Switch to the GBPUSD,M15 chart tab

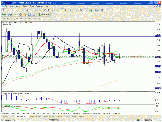pos(36,116)
